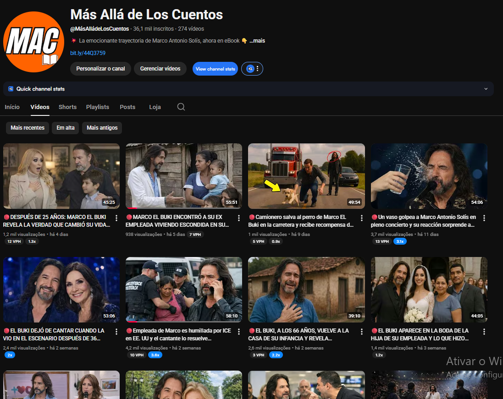Image resolution: width=503 pixels, height=399 pixels.
Task: Open options menu for A LOS 66 AÑOS video
Action: click(361, 331)
